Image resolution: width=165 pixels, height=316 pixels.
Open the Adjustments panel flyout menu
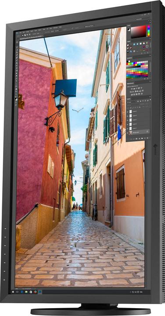click(x=150, y=81)
